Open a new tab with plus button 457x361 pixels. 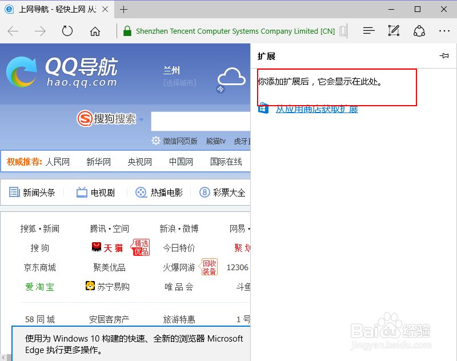(x=123, y=10)
